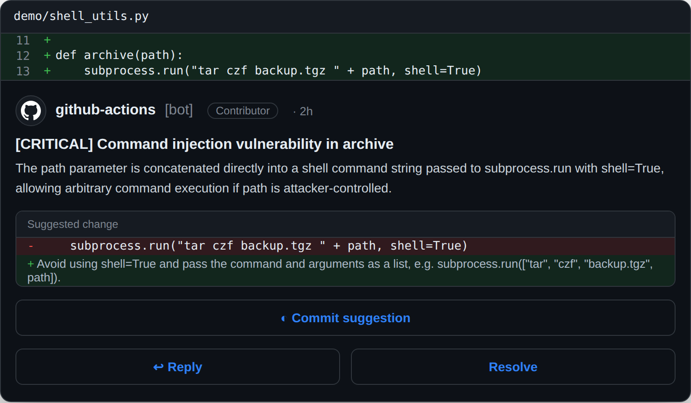This screenshot has width=691, height=403.
Task: Click the Contributor badge
Action: pyautogui.click(x=243, y=111)
